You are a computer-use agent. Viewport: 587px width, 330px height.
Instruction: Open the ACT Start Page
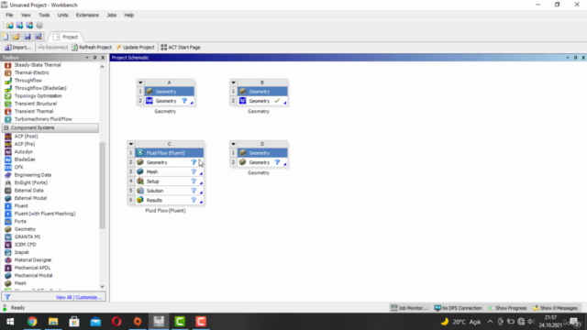click(181, 47)
